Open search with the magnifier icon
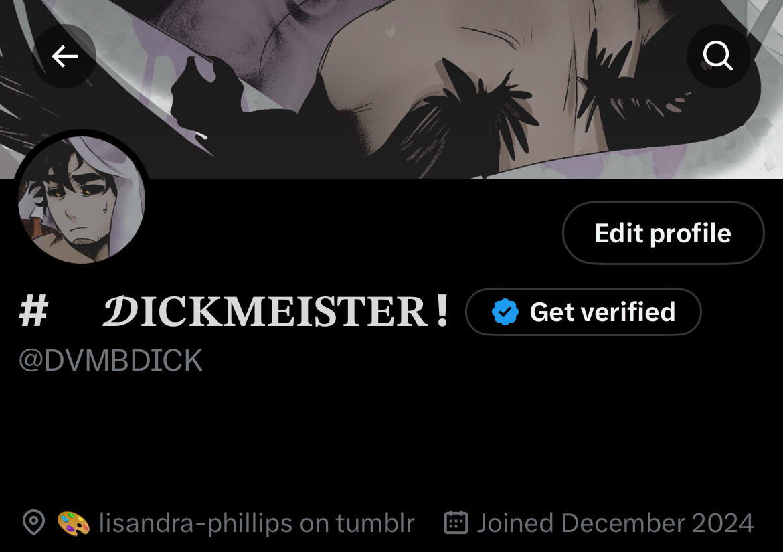 pos(718,56)
